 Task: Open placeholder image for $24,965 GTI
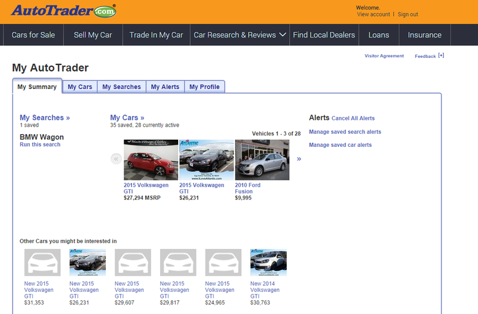point(223,262)
